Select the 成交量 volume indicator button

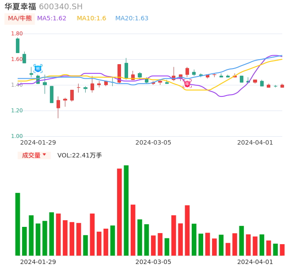pos(31,155)
